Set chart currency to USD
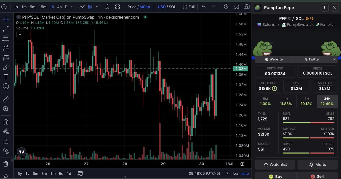The height and width of the screenshot is (179, 341). 162,7
